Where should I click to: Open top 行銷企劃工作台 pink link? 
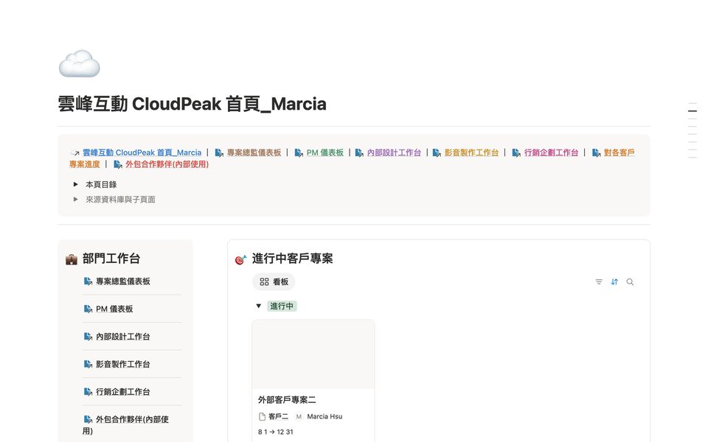pyautogui.click(x=551, y=153)
